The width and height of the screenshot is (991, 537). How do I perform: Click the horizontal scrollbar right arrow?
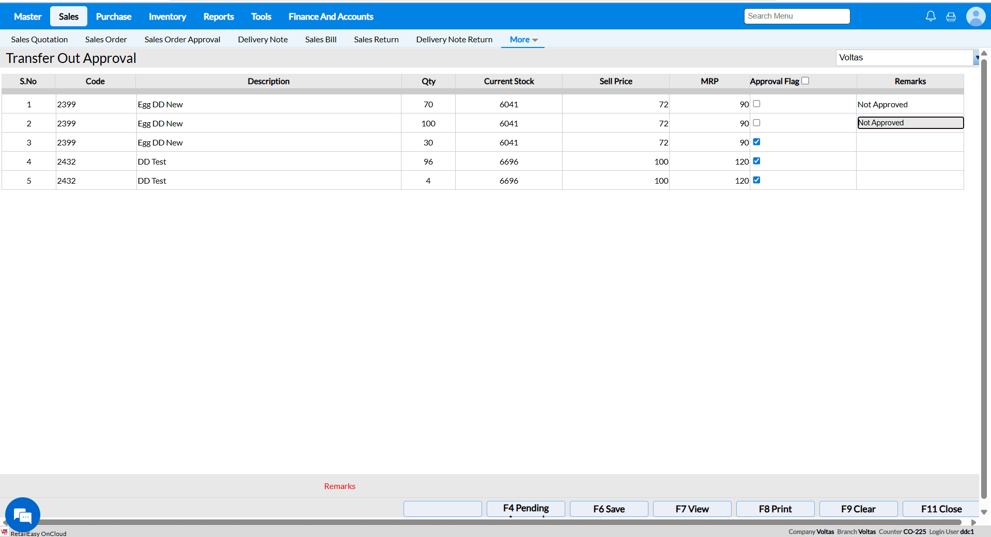tap(973, 523)
